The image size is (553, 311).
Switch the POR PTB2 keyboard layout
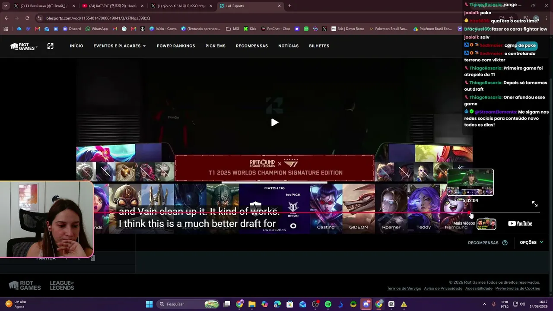[505, 304]
